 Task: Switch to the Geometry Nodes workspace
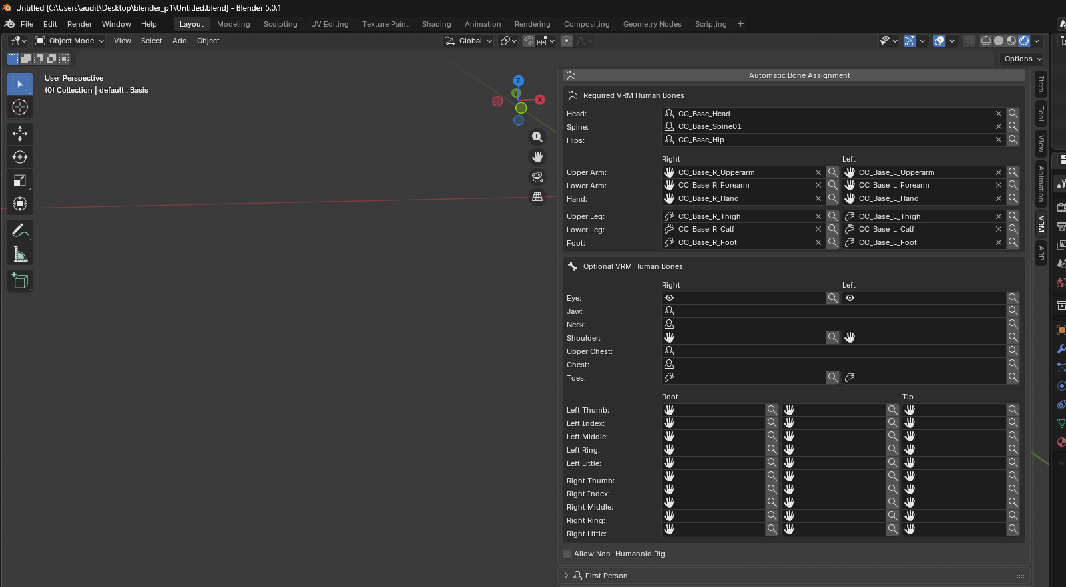(652, 24)
